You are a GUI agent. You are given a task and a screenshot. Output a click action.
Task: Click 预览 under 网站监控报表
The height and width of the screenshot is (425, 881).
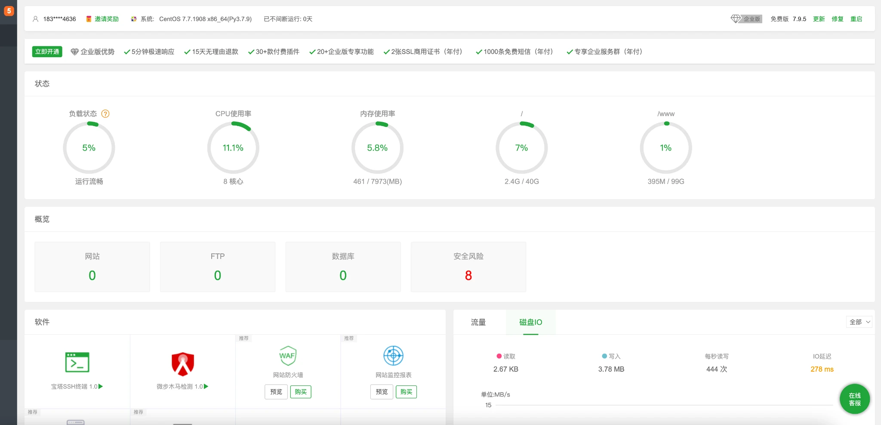point(382,392)
